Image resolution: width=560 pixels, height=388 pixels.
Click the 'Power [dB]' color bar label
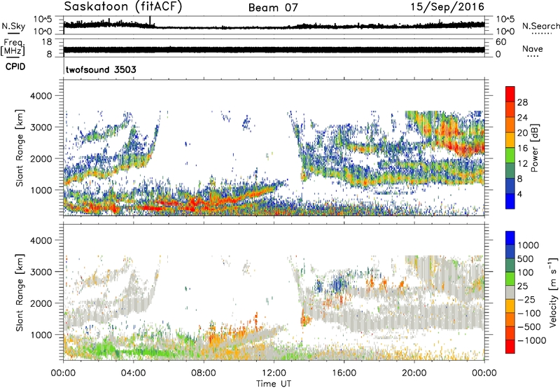(x=534, y=148)
